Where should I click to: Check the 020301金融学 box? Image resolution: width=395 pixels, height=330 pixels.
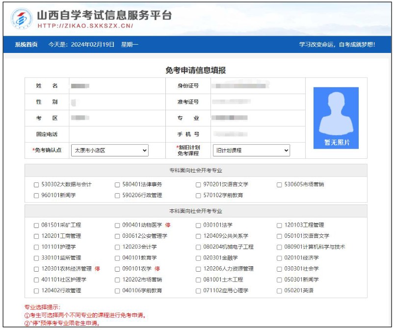[x=198, y=258]
